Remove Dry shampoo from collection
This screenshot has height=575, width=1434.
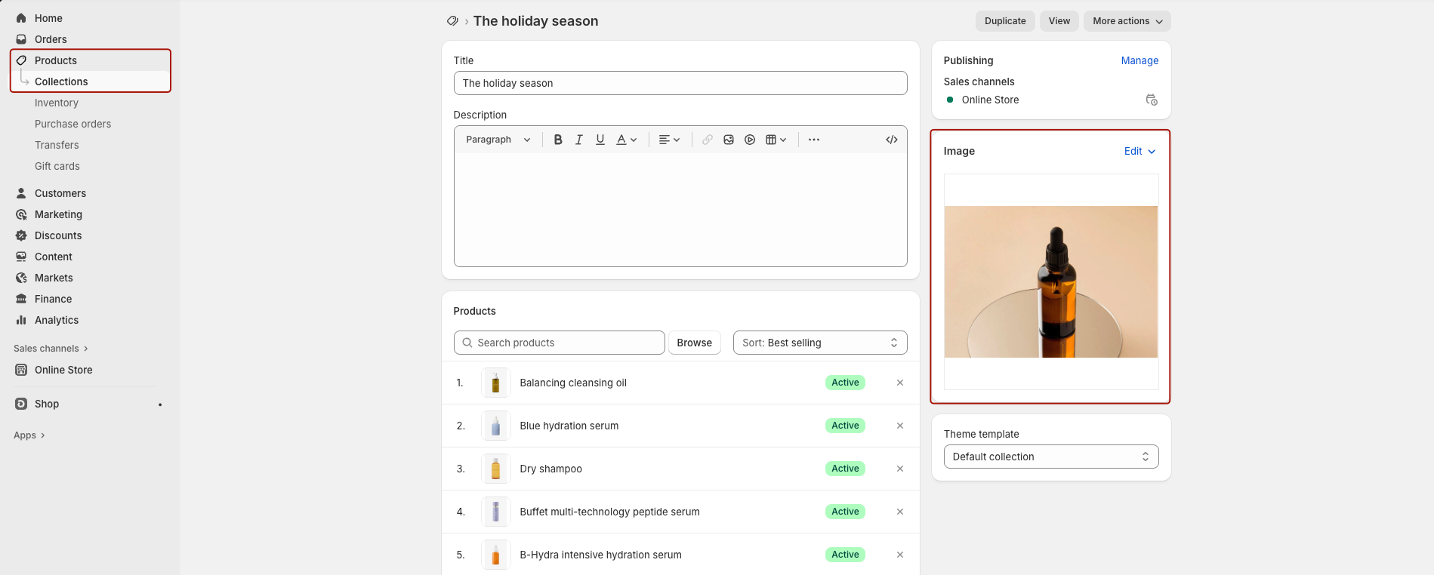pyautogui.click(x=900, y=469)
